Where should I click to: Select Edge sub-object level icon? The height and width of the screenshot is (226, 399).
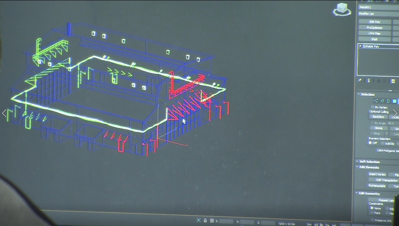pyautogui.click(x=382, y=101)
